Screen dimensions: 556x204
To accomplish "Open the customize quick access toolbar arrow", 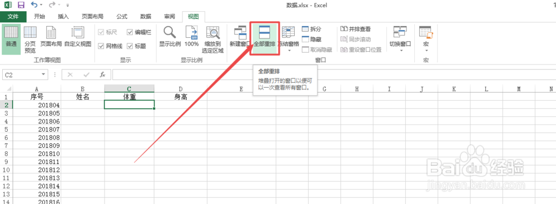I will [67, 6].
